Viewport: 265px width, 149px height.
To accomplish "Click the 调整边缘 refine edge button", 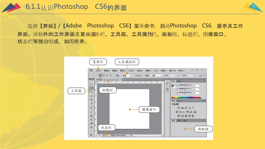I will (202, 75).
